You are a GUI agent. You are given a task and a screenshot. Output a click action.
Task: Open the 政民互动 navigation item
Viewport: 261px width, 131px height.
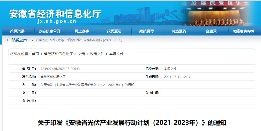[114, 31]
